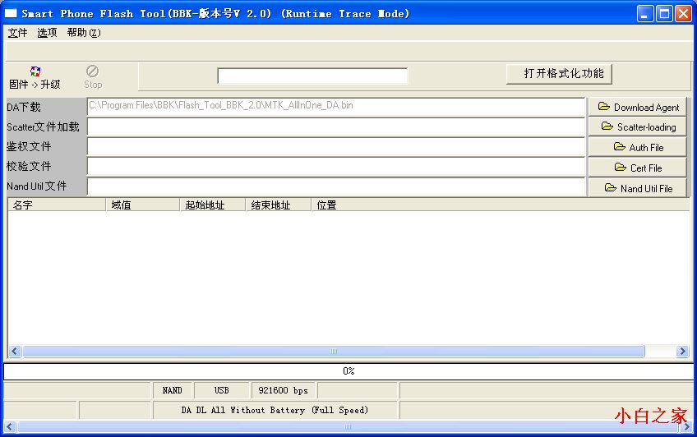Click the Scatter-loading folder button
Screen dimensions: 697x437
[638, 127]
